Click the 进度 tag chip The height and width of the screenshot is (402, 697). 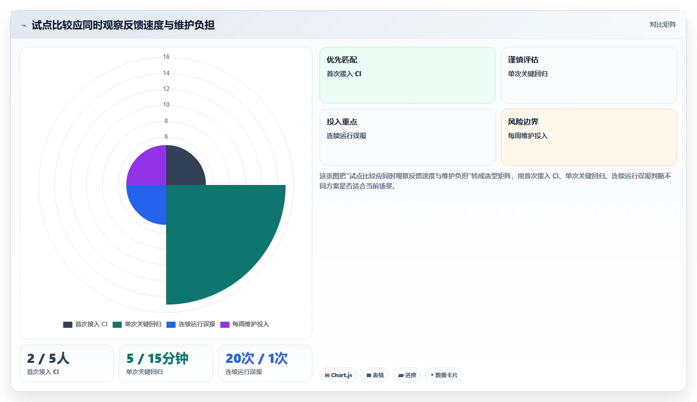[407, 375]
